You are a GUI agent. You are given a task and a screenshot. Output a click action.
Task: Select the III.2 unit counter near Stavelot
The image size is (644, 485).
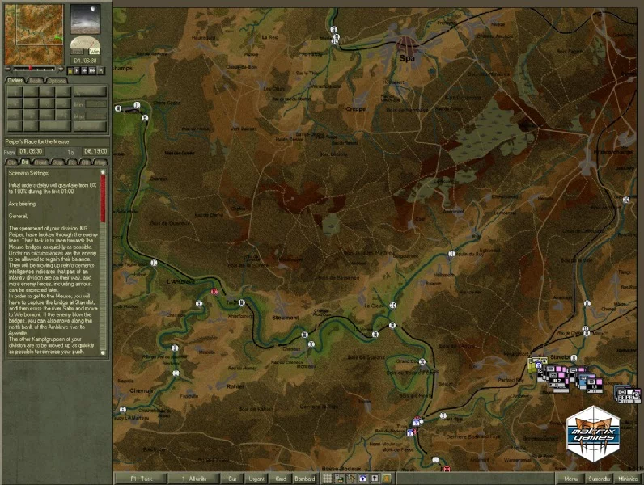pyautogui.click(x=557, y=381)
